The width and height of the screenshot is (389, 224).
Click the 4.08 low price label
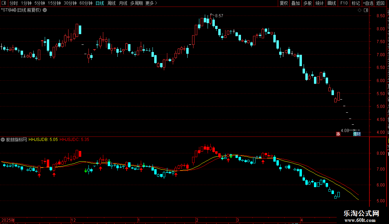pos(345,130)
